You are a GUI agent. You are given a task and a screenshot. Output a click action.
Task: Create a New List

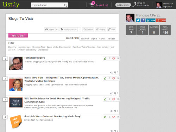tap(99, 4)
